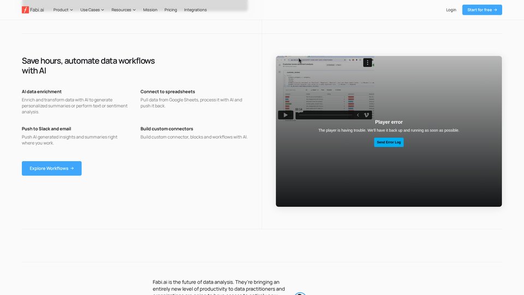Expand the Resources dropdown menu
The height and width of the screenshot is (295, 524).
coord(123,10)
